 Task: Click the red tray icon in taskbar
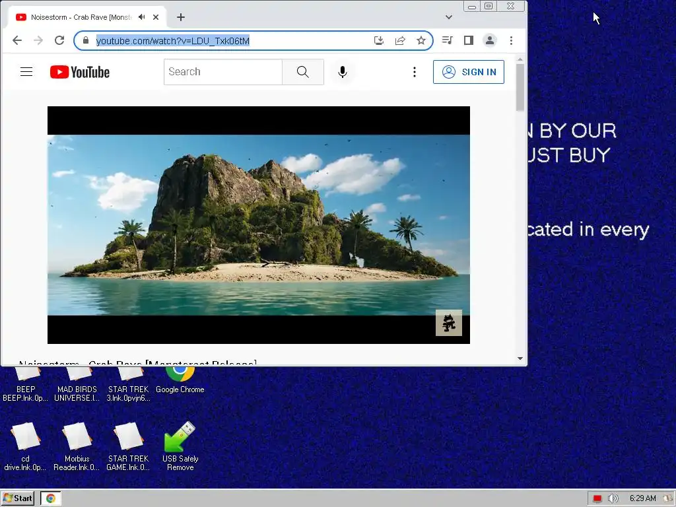pos(597,498)
